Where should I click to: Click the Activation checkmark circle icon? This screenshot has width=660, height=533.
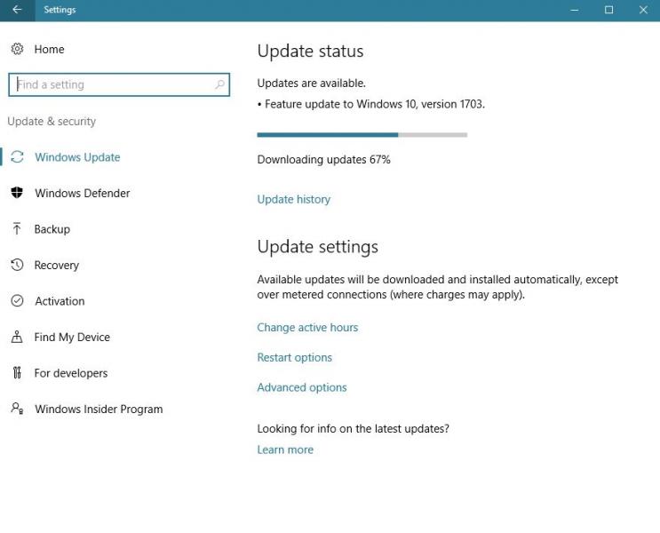click(17, 301)
